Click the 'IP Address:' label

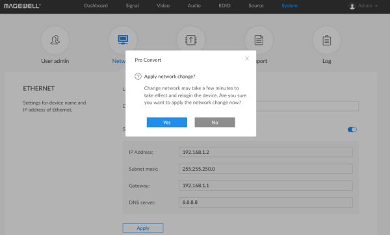[141, 152]
